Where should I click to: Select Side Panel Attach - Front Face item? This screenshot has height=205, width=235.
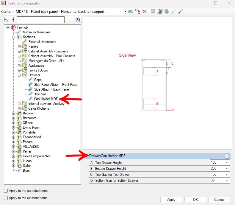(56, 85)
